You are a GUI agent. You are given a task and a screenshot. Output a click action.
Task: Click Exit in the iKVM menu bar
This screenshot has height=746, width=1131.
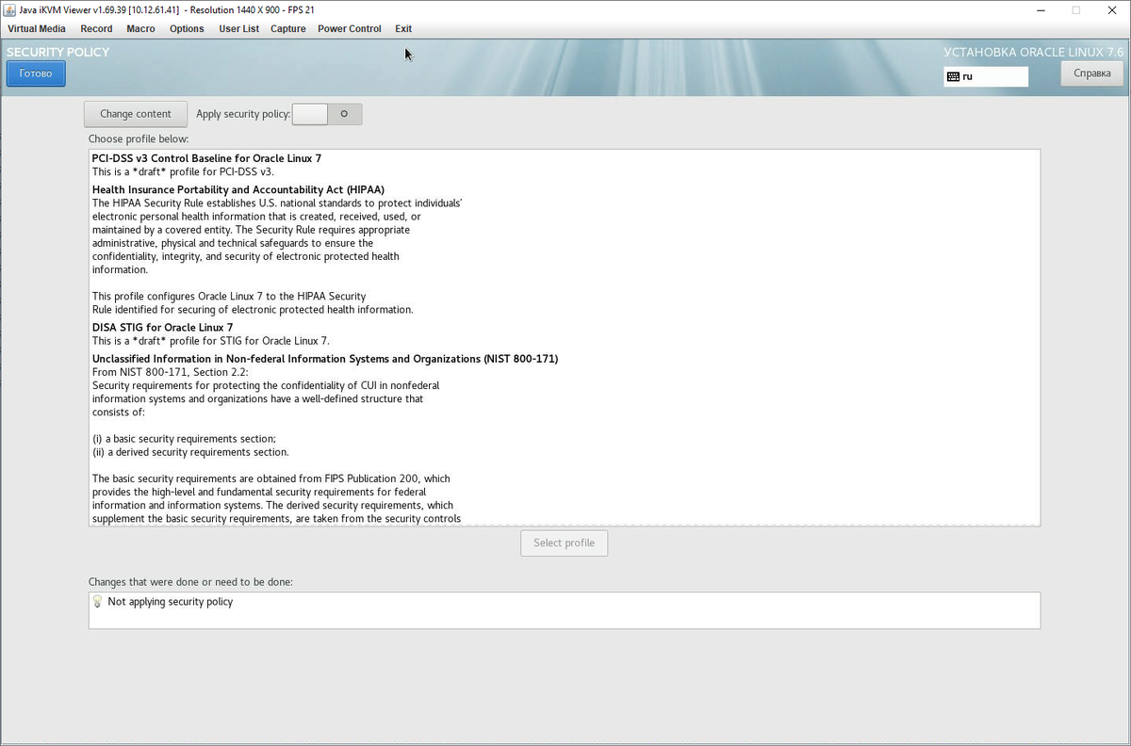click(x=403, y=28)
